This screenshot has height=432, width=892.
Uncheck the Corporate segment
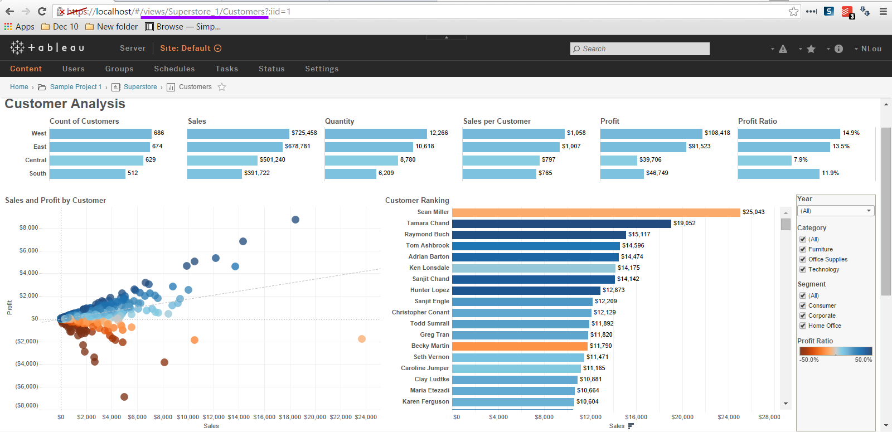[803, 316]
